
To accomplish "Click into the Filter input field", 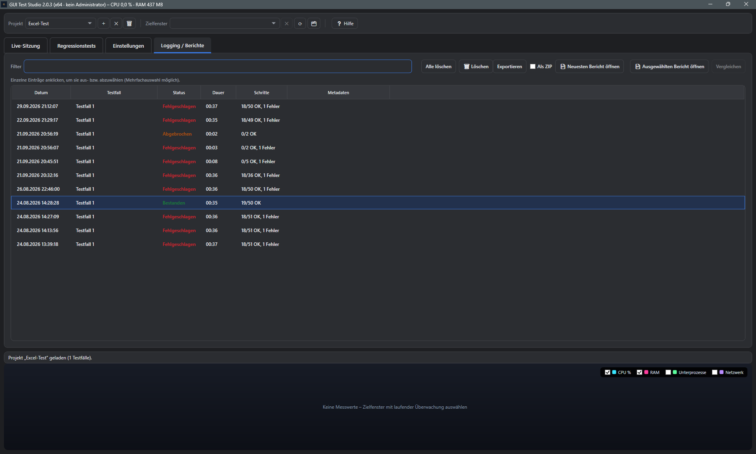I will pyautogui.click(x=218, y=67).
